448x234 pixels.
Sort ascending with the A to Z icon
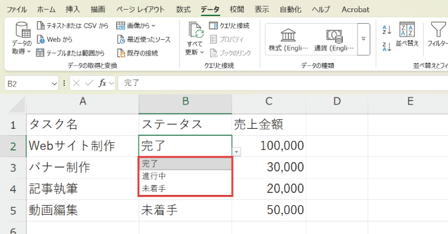pyautogui.click(x=386, y=29)
